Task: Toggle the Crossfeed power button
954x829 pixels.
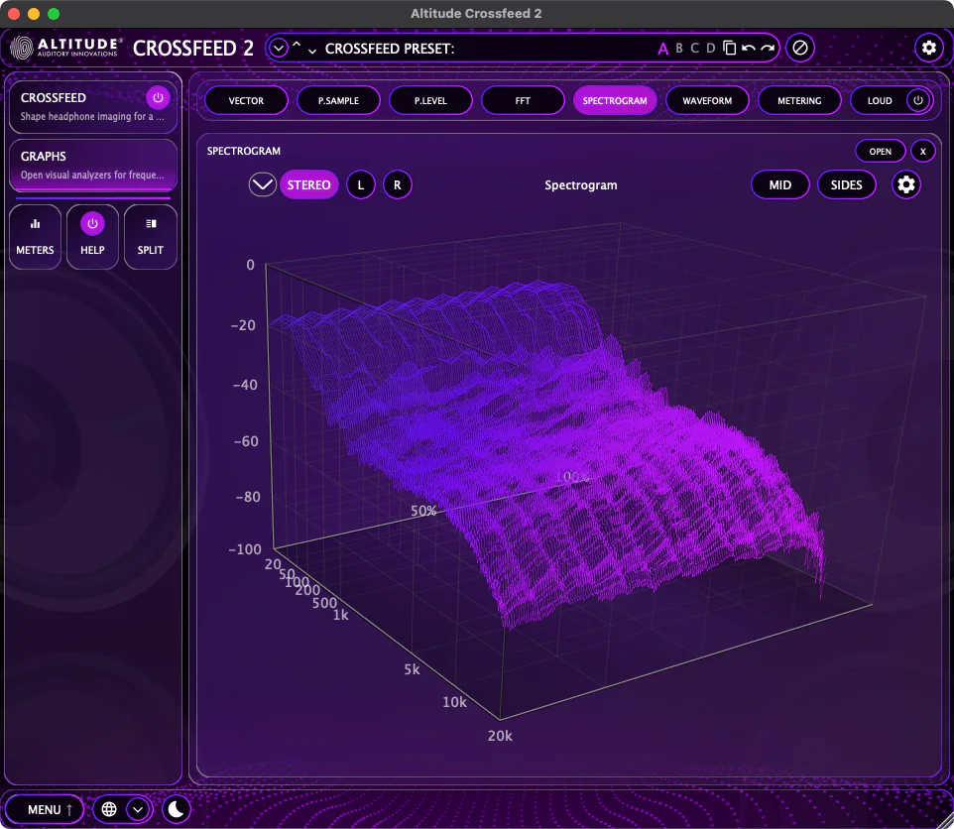Action: 158,97
